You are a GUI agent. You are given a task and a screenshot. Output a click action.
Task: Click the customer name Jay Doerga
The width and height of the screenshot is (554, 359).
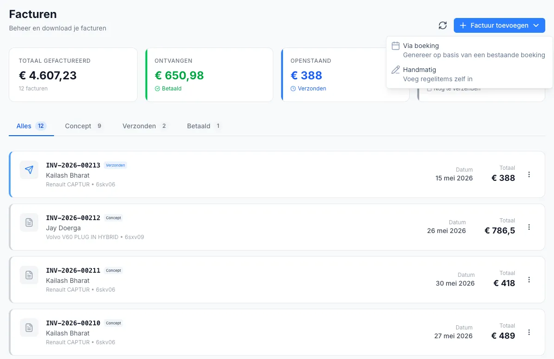click(x=63, y=228)
